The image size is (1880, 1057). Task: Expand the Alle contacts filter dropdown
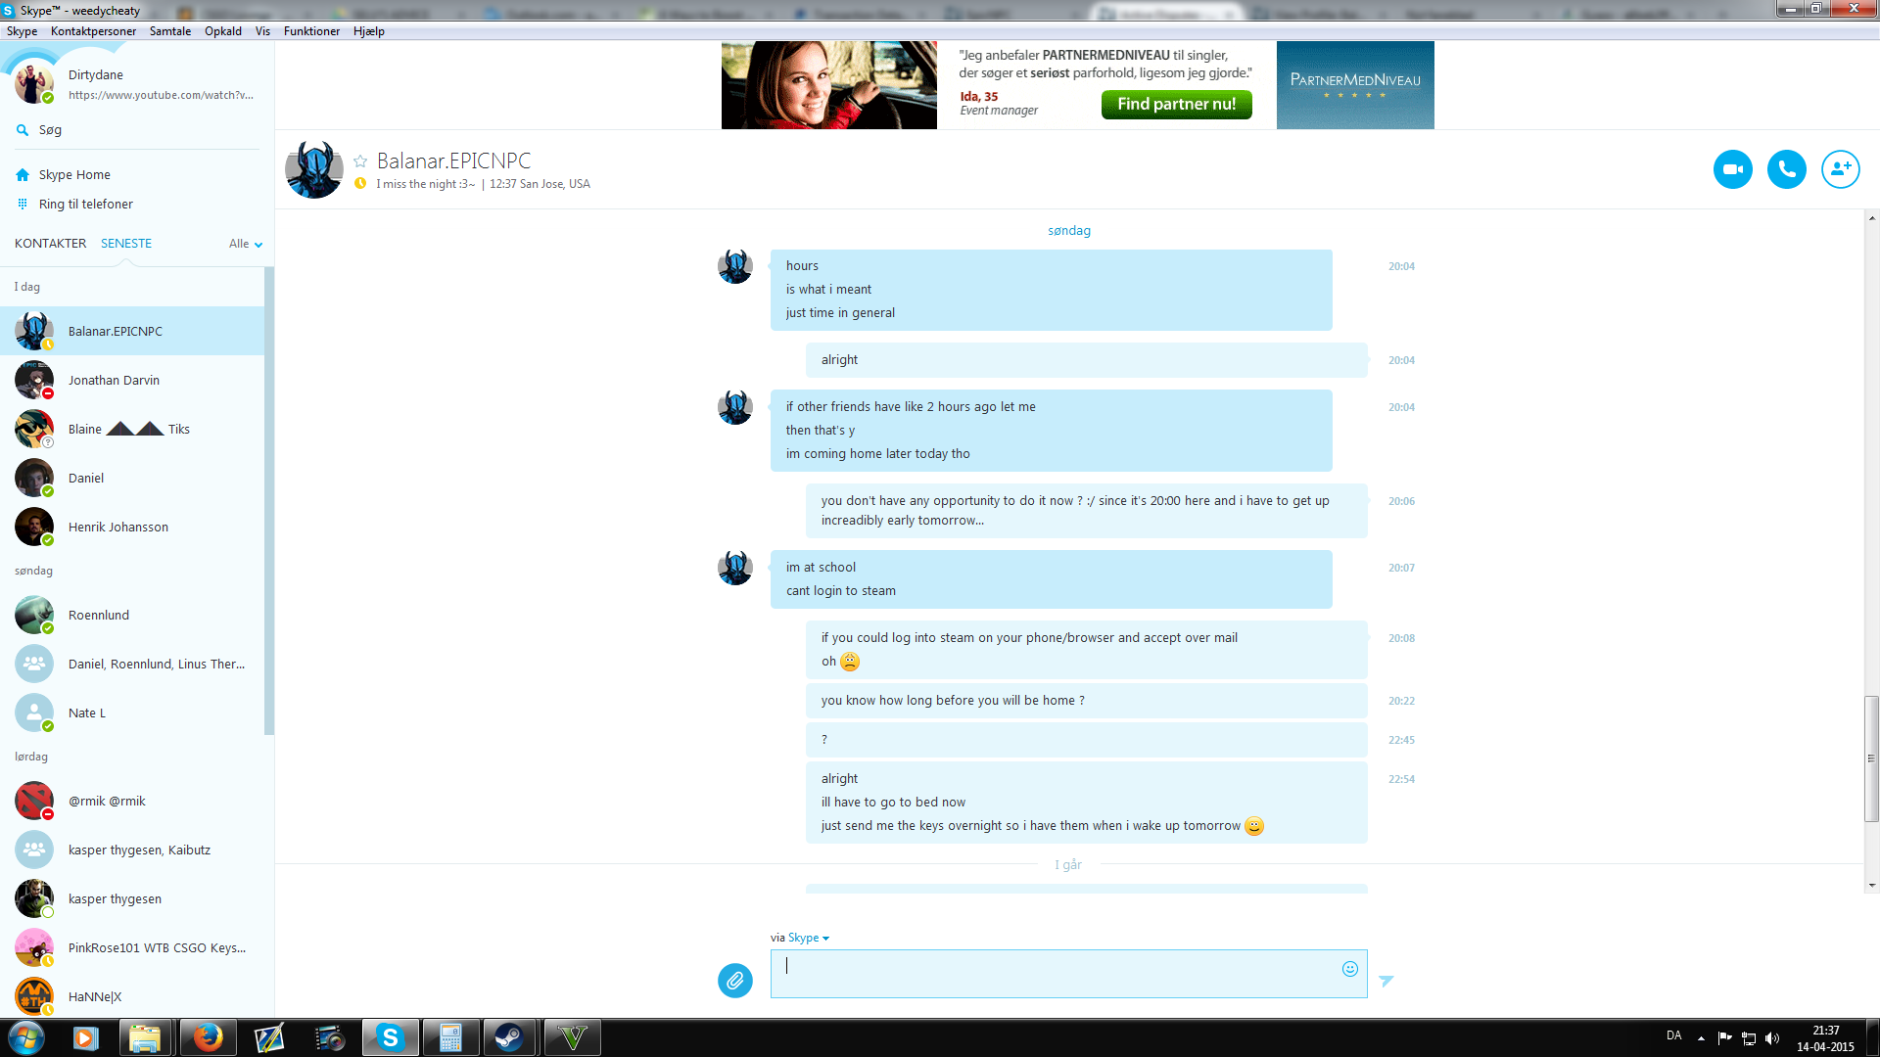pyautogui.click(x=246, y=244)
